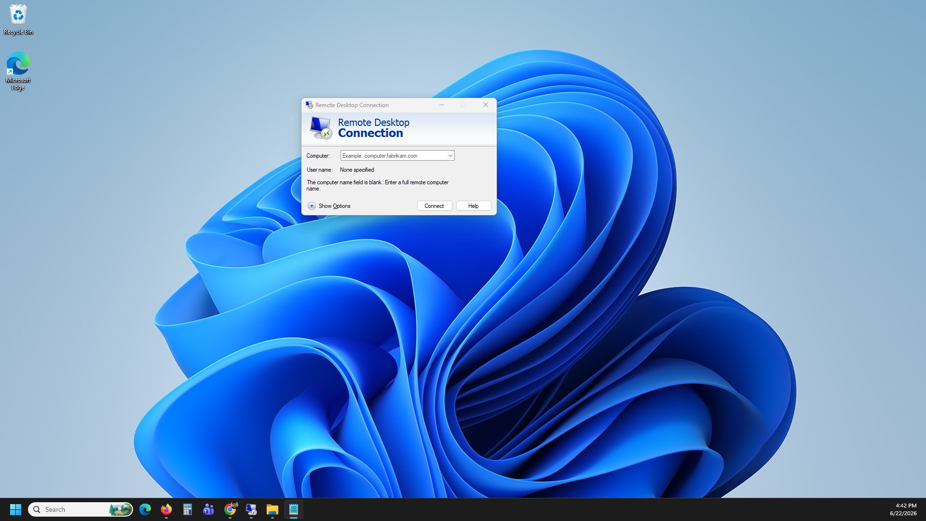Open the Recycle Bin desktop icon
Screen dimensions: 926x521
pos(18,20)
